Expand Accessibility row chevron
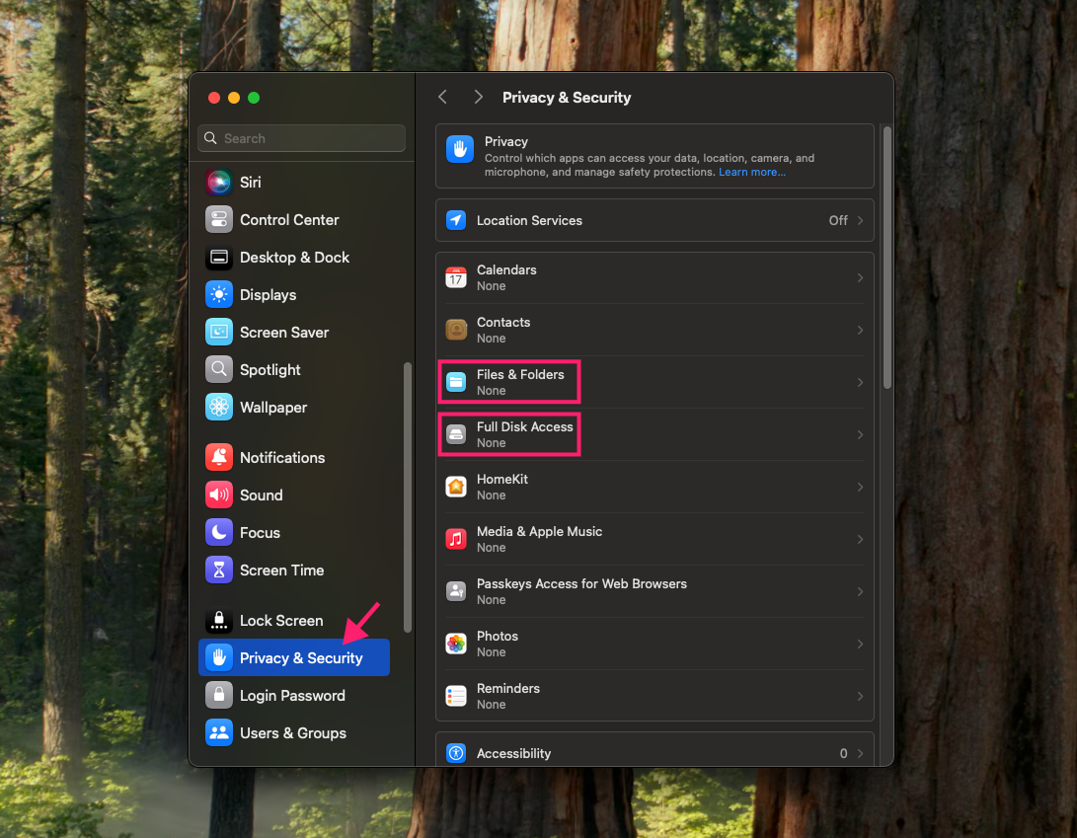The image size is (1077, 838). (860, 753)
